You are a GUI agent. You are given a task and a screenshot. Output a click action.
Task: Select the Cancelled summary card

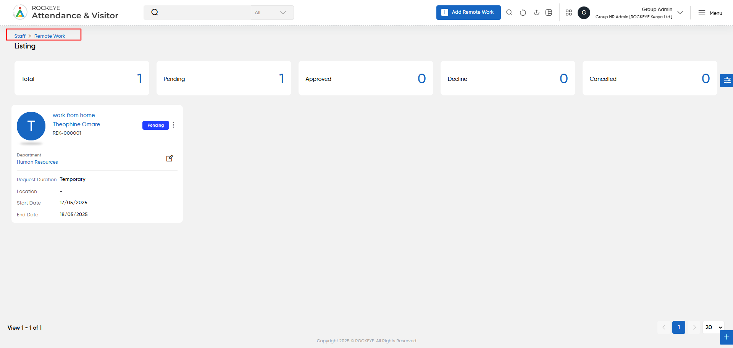click(x=650, y=78)
